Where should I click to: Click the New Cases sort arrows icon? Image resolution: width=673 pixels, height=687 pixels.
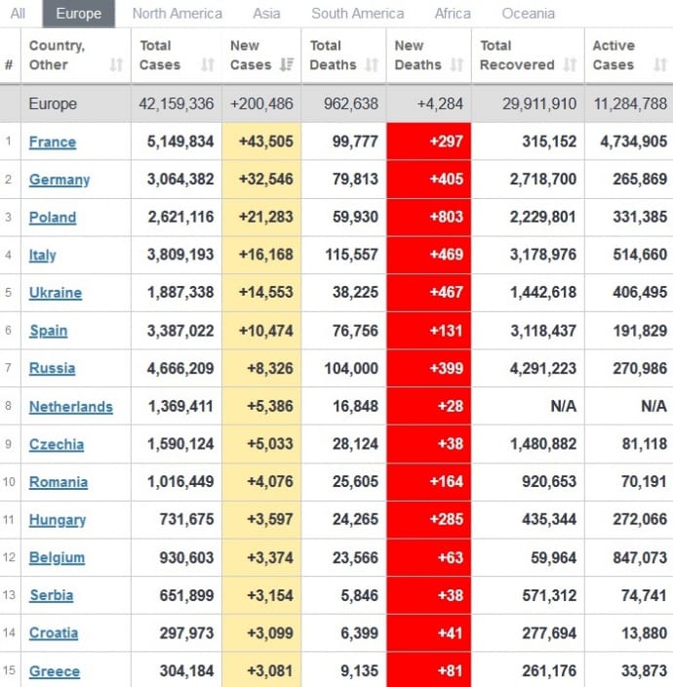(287, 65)
